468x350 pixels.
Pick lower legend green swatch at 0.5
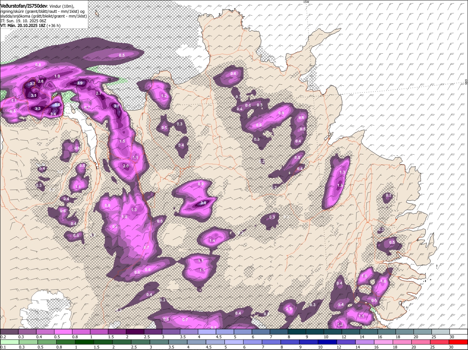coord(48,342)
